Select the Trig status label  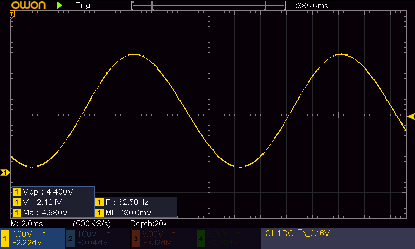[82, 5]
